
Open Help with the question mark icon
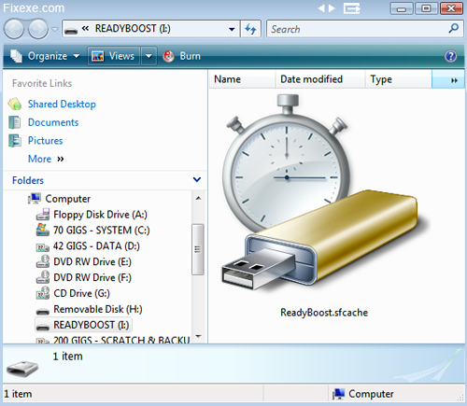450,56
